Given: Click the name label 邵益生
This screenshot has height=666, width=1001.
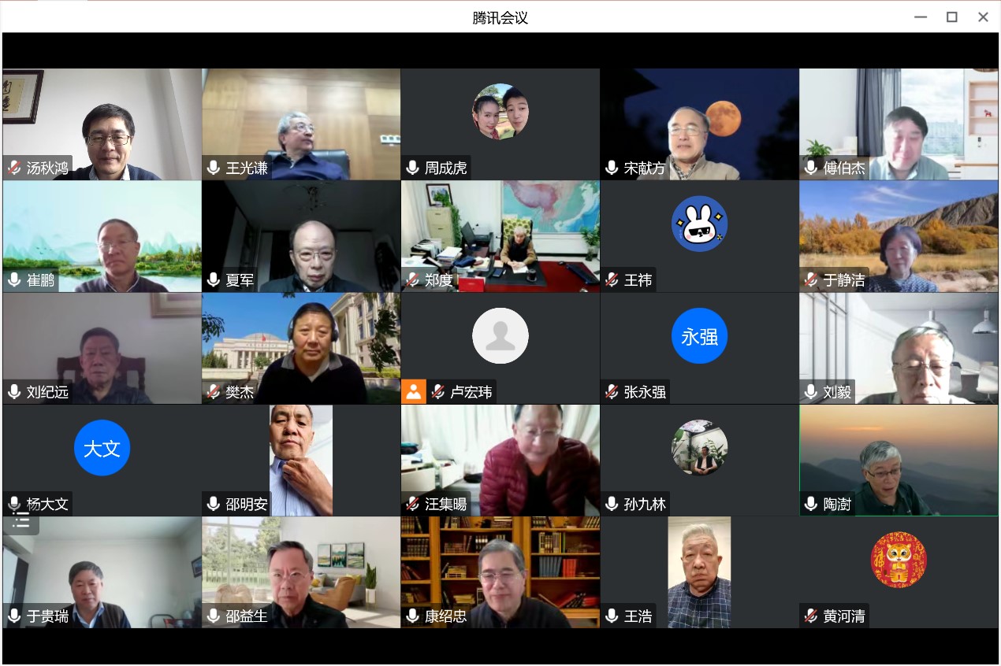Looking at the screenshot, I should [x=247, y=616].
